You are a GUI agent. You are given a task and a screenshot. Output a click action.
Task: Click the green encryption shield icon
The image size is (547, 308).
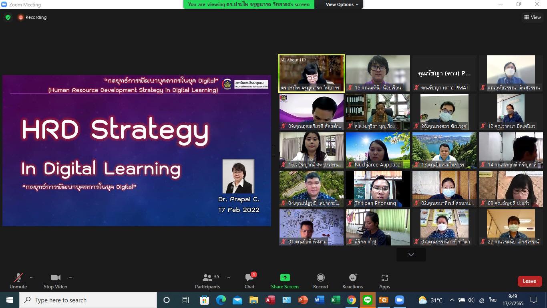point(8,17)
